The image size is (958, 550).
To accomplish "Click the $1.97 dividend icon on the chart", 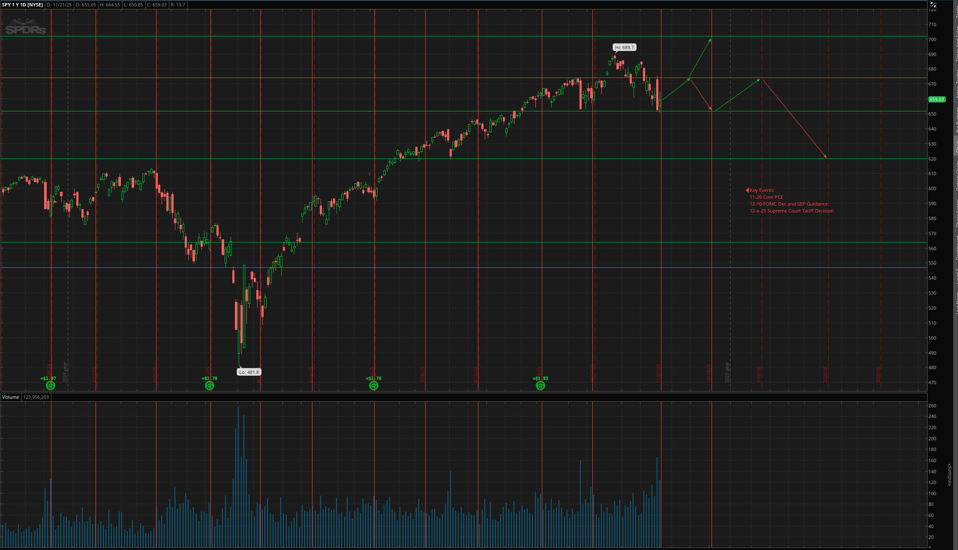I will tap(50, 386).
